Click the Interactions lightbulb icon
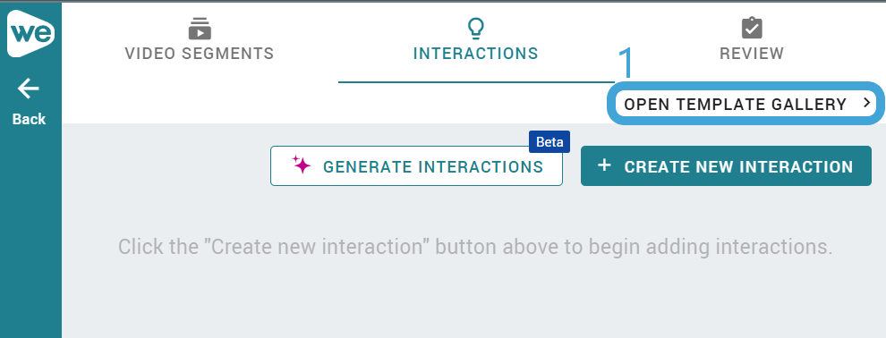Image resolution: width=886 pixels, height=338 pixels. 476,29
